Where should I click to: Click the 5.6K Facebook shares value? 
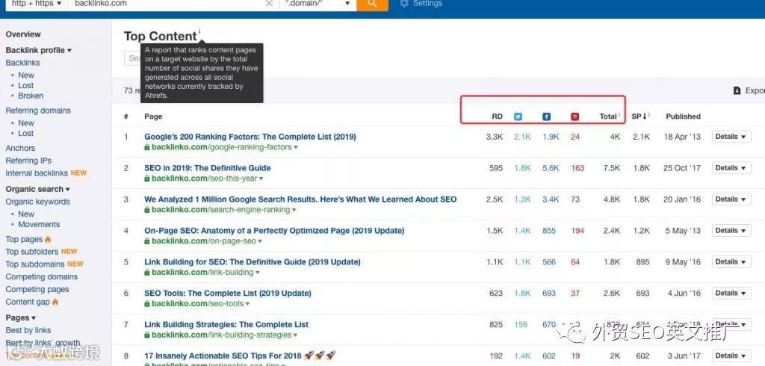coord(551,168)
